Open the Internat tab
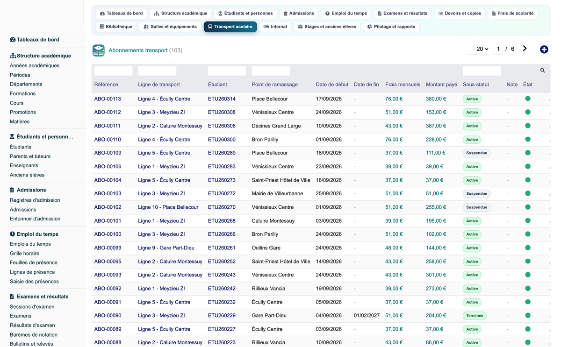 click(x=275, y=27)
